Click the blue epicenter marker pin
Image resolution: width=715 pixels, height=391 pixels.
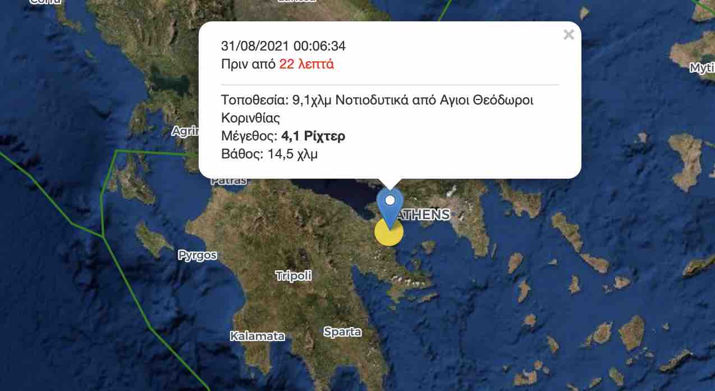point(389,207)
